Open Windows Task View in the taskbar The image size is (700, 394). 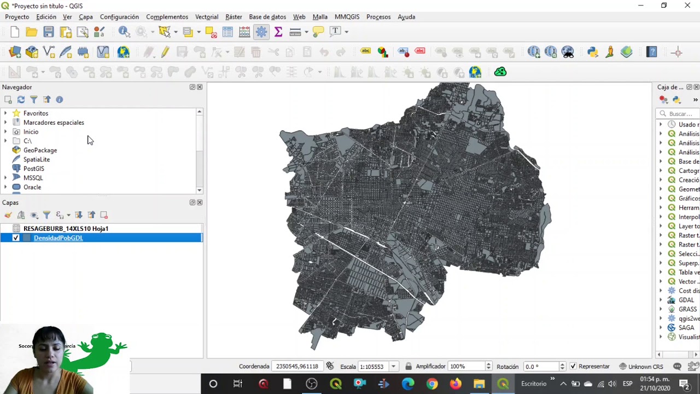point(237,384)
